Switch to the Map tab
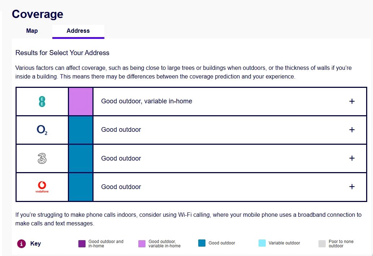Screen dimensions: 373x256 point(32,31)
